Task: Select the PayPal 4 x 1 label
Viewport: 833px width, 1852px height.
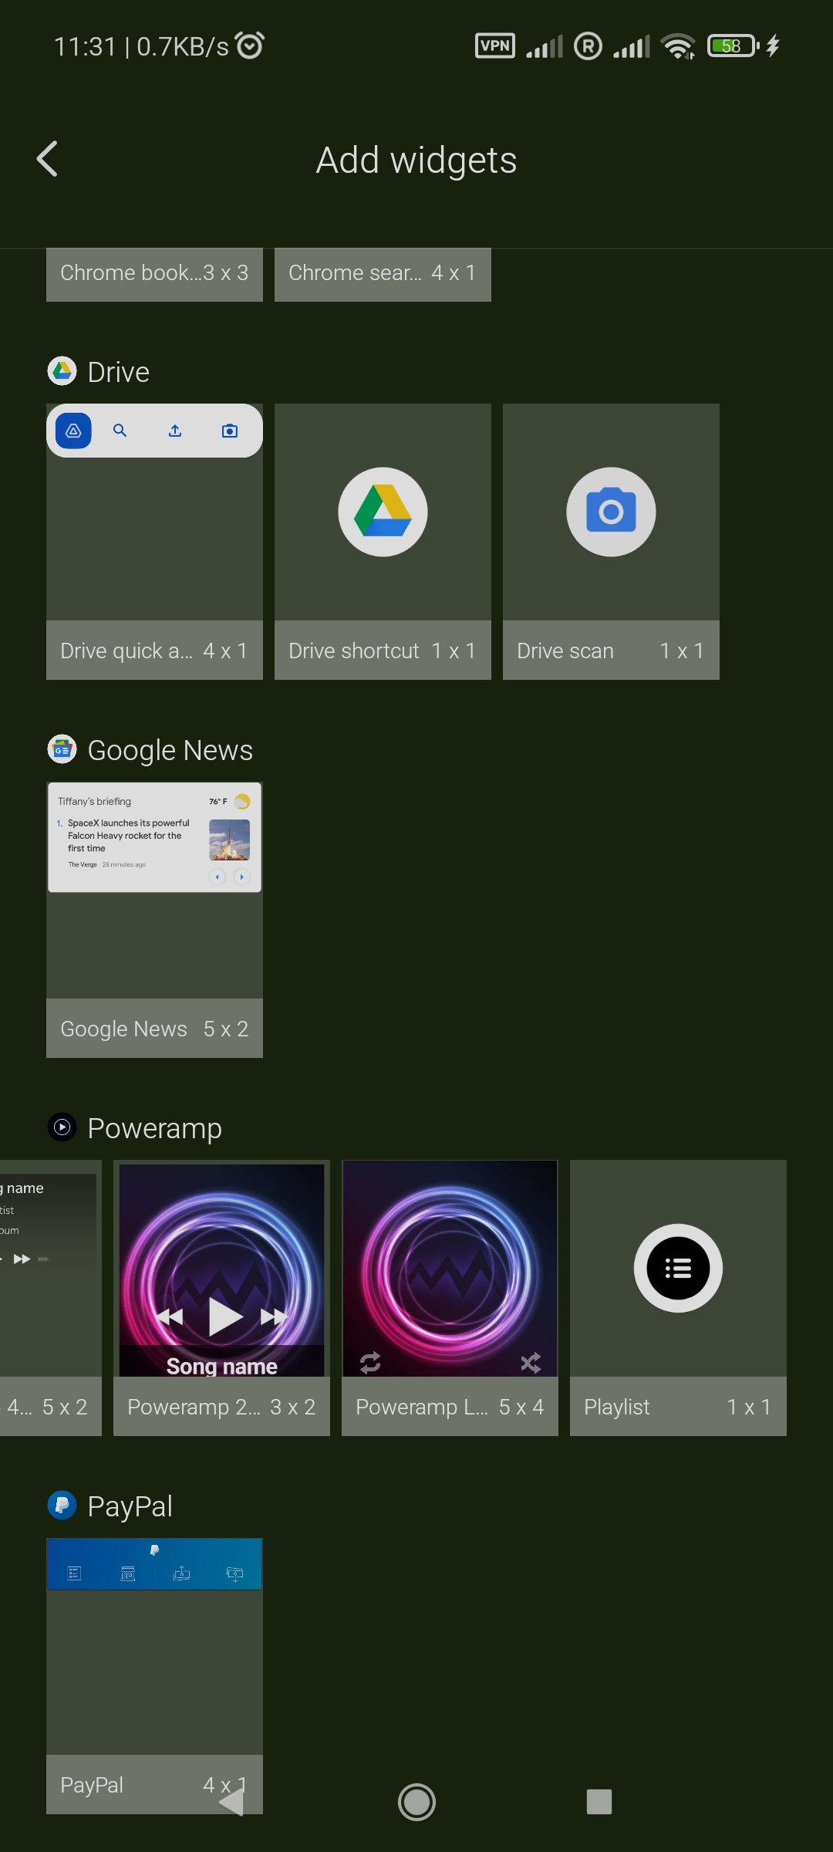Action: pyautogui.click(x=154, y=1785)
